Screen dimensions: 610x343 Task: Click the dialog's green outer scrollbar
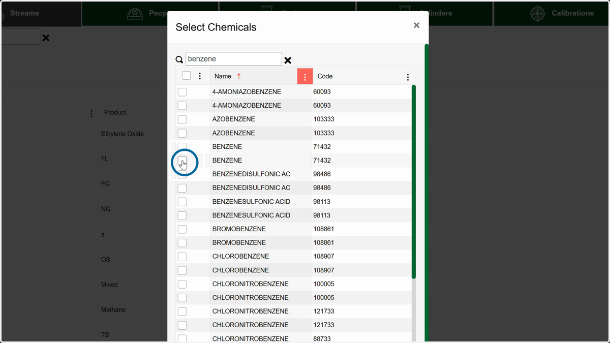pyautogui.click(x=426, y=193)
